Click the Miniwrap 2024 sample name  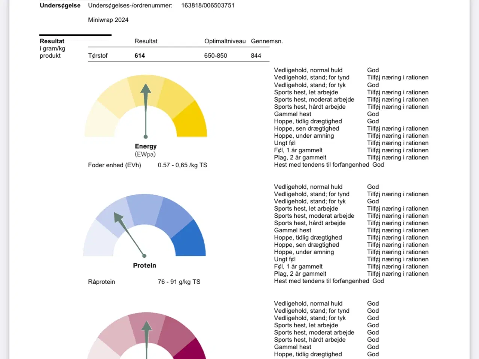[x=108, y=20]
